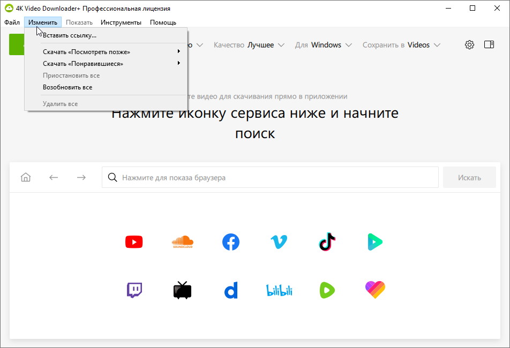
Task: Open the Показать menu
Action: click(79, 22)
